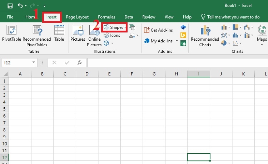Click the Visio Data Visualizer add-in icon
This screenshot has width=268, height=164.
[x=183, y=27]
